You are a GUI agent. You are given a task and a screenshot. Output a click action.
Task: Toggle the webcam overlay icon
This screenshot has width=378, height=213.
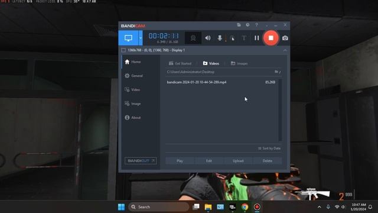[193, 38]
